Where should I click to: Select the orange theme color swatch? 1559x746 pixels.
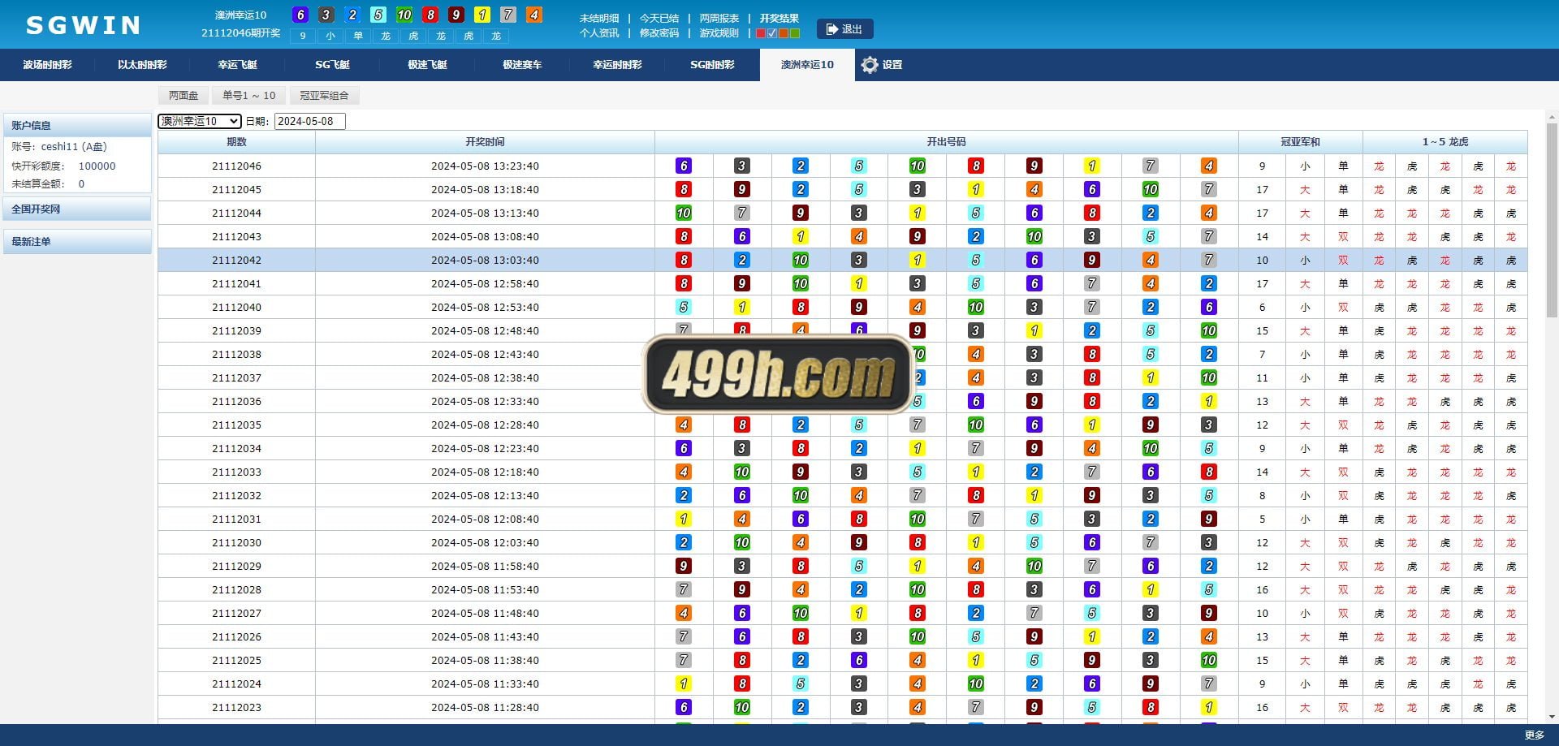784,33
